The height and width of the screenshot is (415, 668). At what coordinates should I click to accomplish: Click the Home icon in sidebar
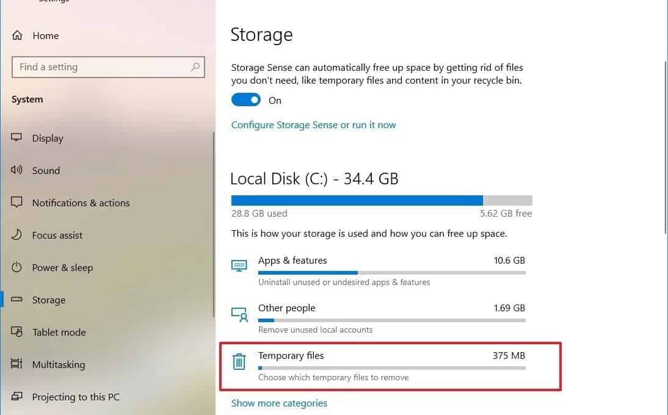17,35
